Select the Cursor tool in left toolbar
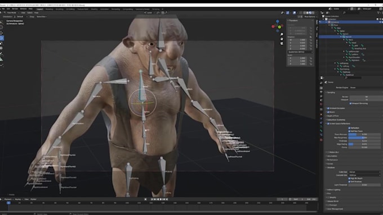The height and width of the screenshot is (215, 383). tap(2, 28)
